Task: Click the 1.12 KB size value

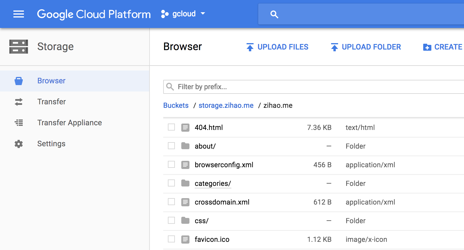Action: coord(319,240)
